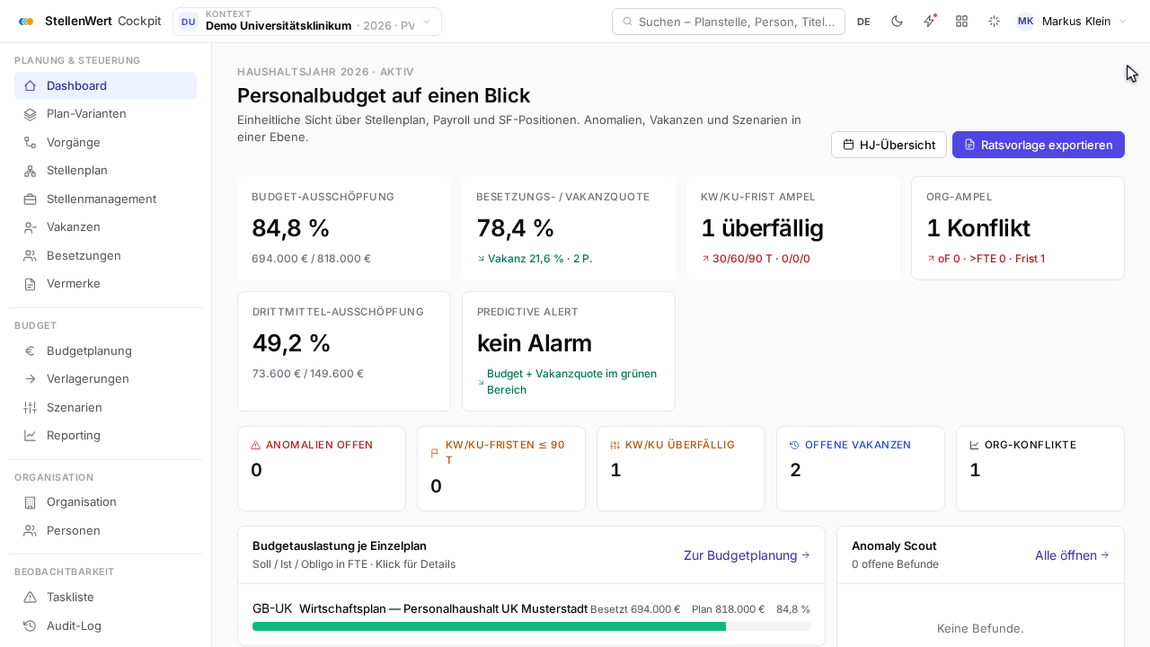The image size is (1150, 647).
Task: Switch language via DE button
Action: coord(863,22)
